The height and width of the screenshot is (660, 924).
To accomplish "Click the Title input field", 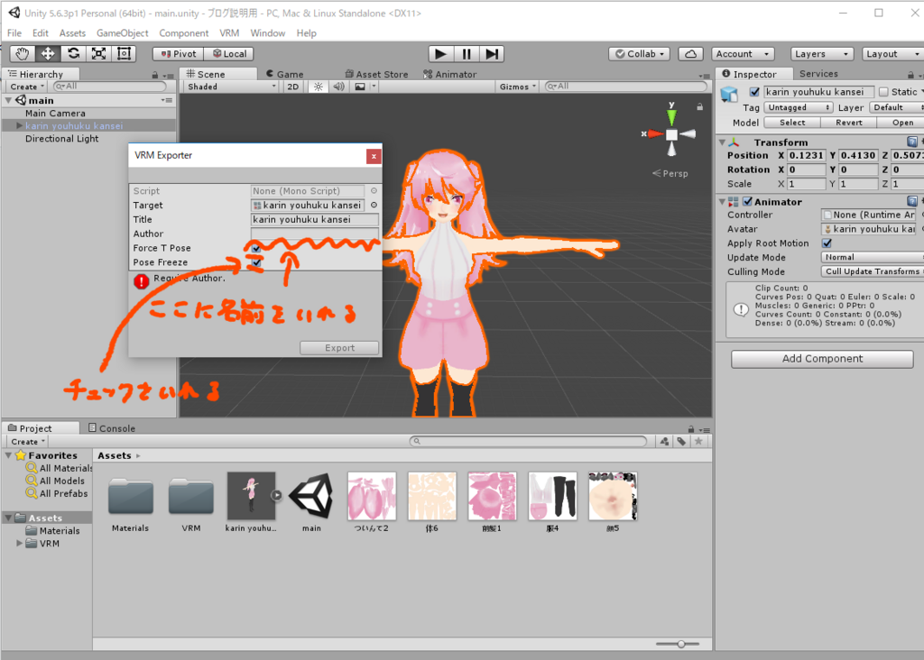I will coord(315,219).
